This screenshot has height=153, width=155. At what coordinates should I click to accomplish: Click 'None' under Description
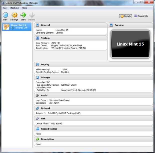38,144
